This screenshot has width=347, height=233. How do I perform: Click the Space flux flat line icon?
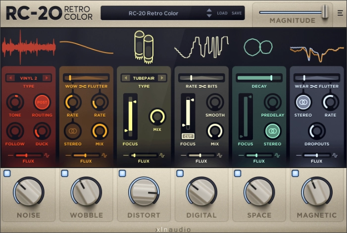point(241,155)
